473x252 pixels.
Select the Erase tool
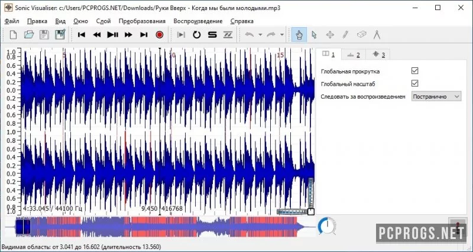pos(361,35)
